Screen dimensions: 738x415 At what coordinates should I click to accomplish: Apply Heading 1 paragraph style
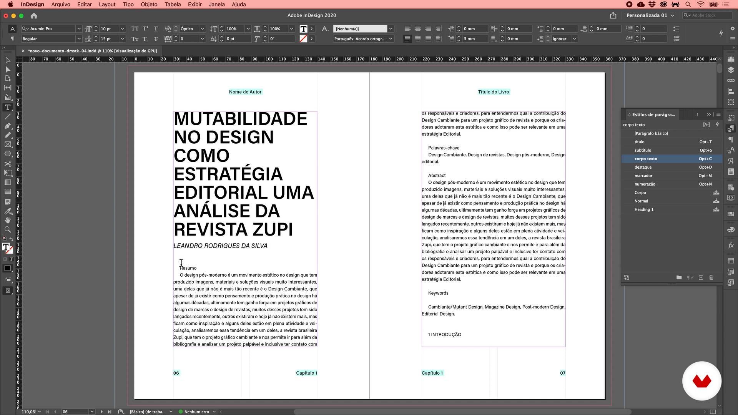coord(672,209)
